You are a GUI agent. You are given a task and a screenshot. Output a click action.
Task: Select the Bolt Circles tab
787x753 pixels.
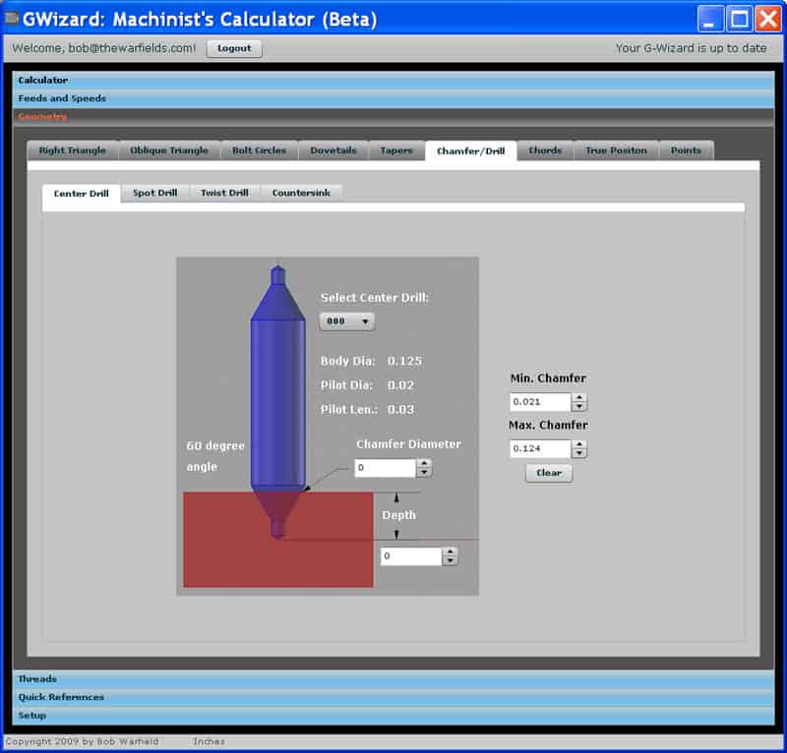point(261,149)
